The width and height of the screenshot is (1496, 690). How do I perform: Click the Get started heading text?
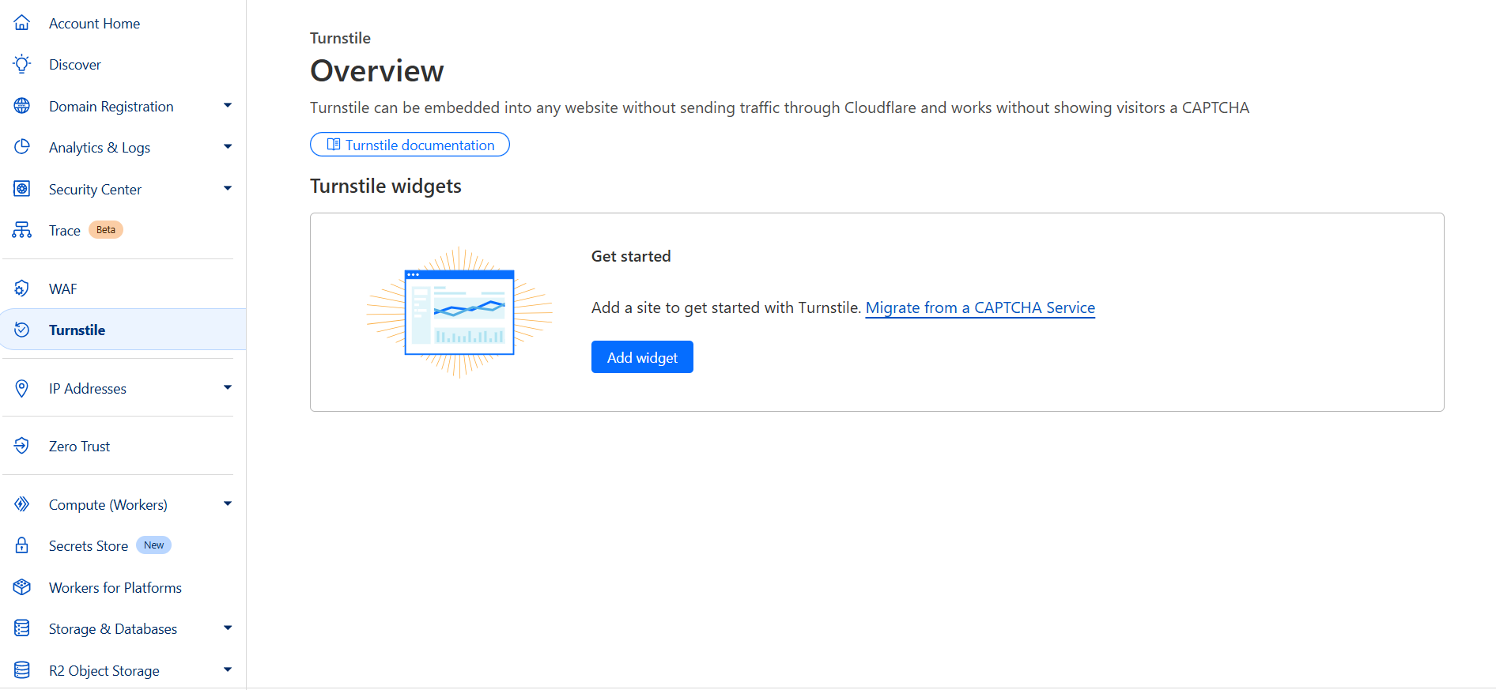(x=631, y=256)
